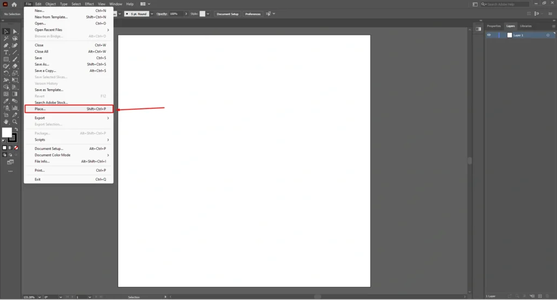Expand Open Recent Files submenu

pyautogui.click(x=69, y=30)
